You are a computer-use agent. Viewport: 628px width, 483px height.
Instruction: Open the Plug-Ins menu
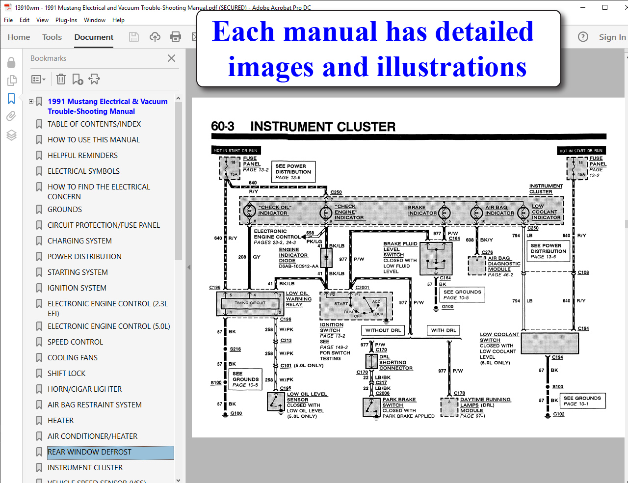(66, 20)
